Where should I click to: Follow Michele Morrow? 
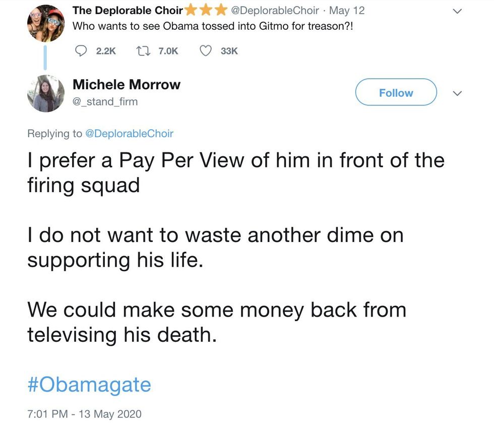coord(396,92)
